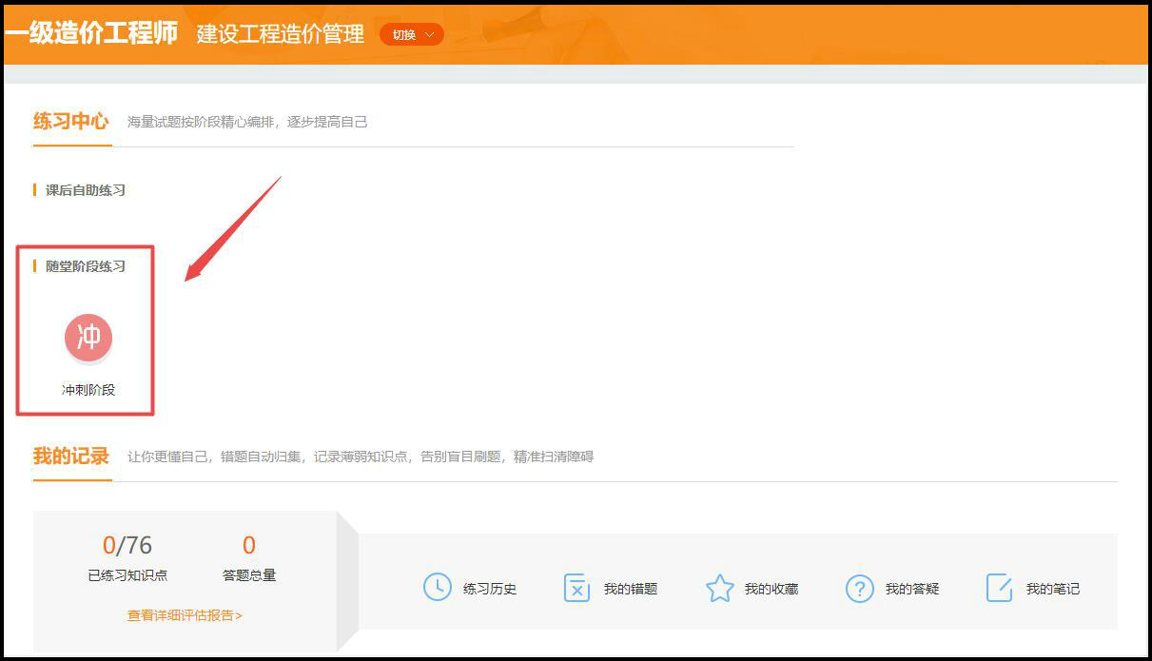
Task: Switch to the 练习中心 tab
Action: click(71, 121)
